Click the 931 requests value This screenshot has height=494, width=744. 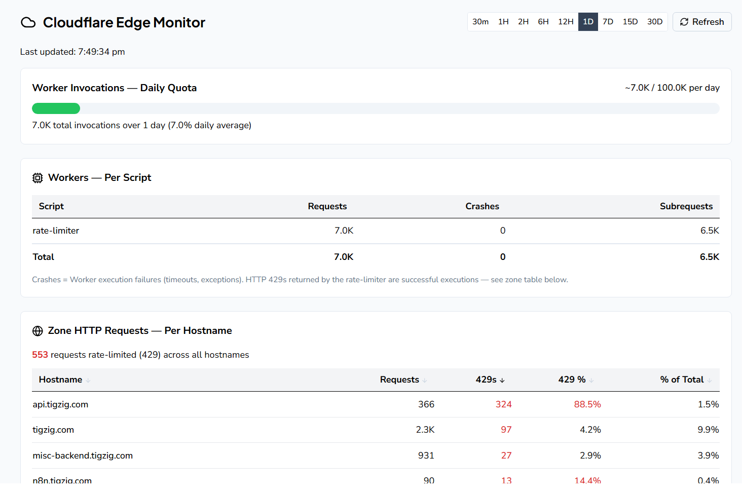click(x=426, y=456)
